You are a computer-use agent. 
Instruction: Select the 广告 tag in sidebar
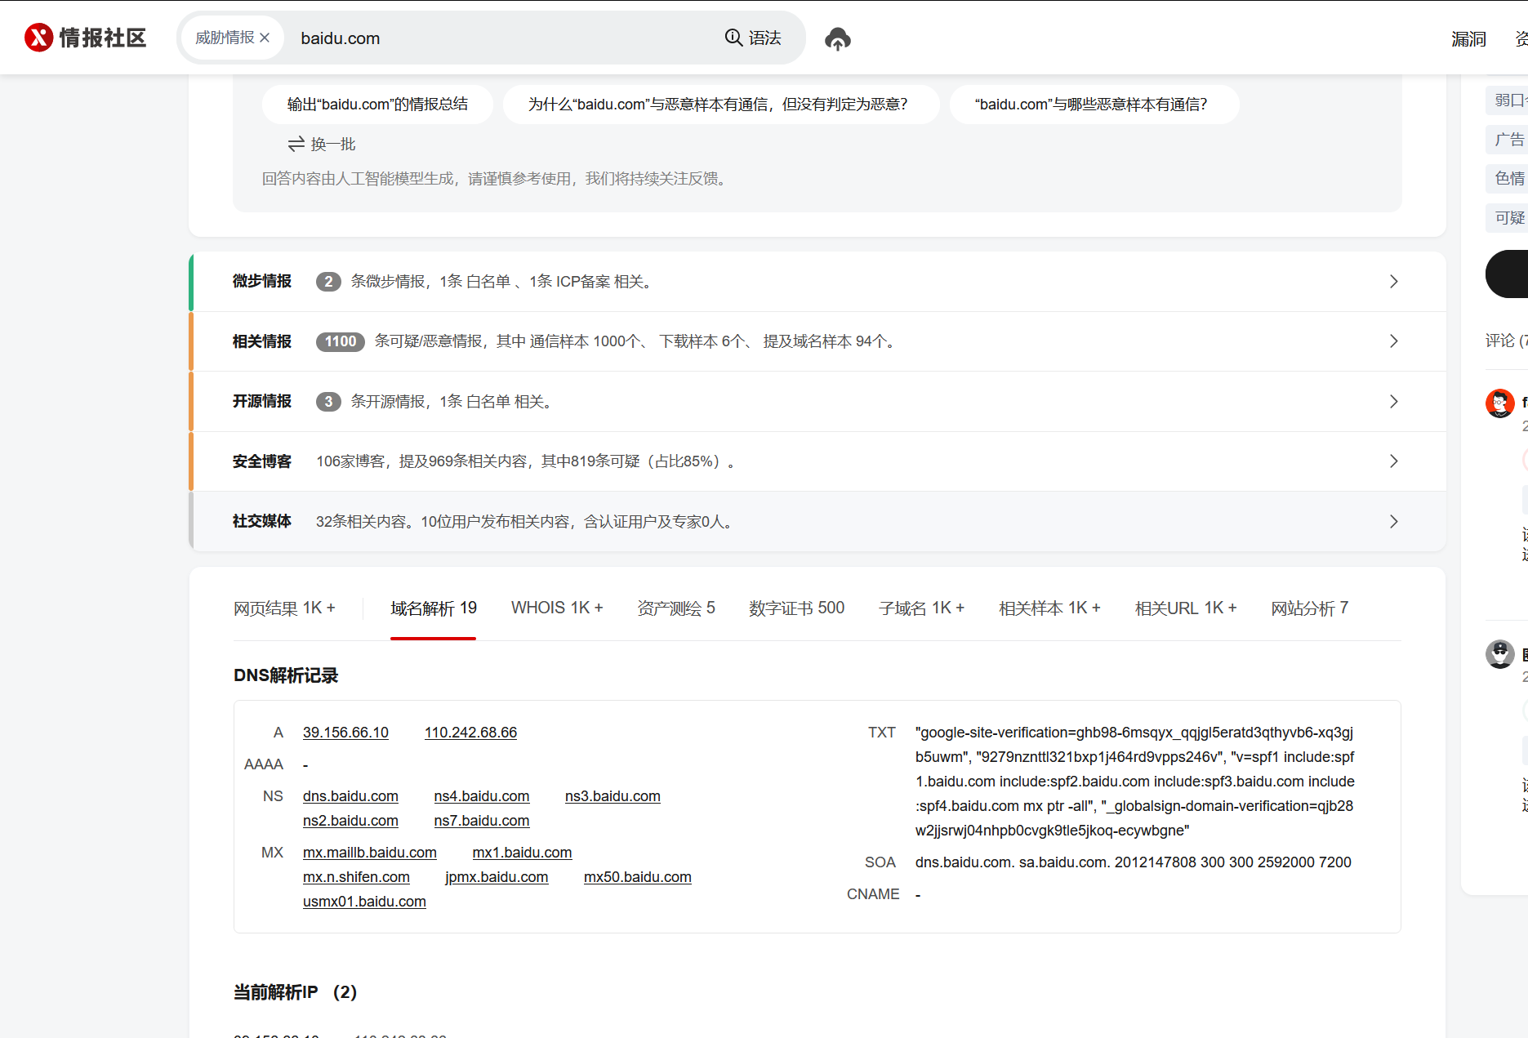tap(1508, 140)
